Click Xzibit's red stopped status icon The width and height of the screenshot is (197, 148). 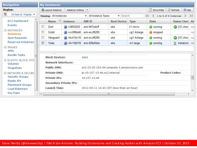tap(150, 32)
